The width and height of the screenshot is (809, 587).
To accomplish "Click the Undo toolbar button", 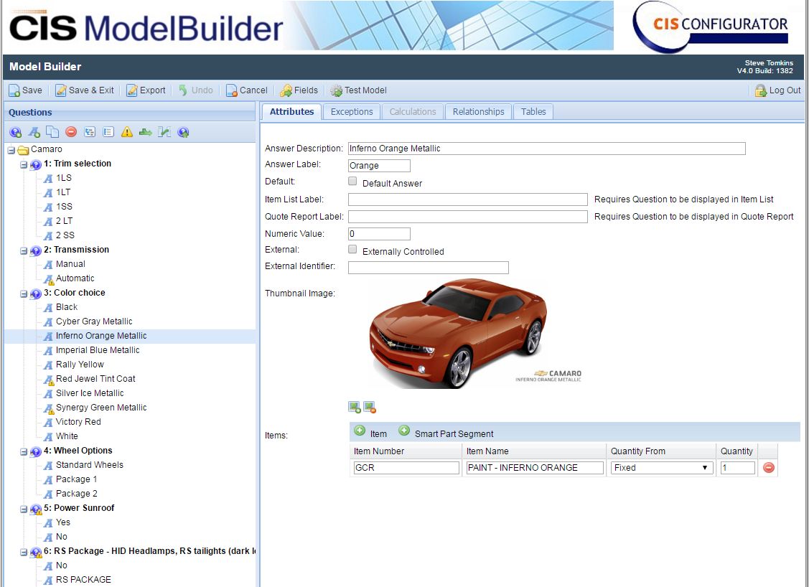I will click(195, 91).
